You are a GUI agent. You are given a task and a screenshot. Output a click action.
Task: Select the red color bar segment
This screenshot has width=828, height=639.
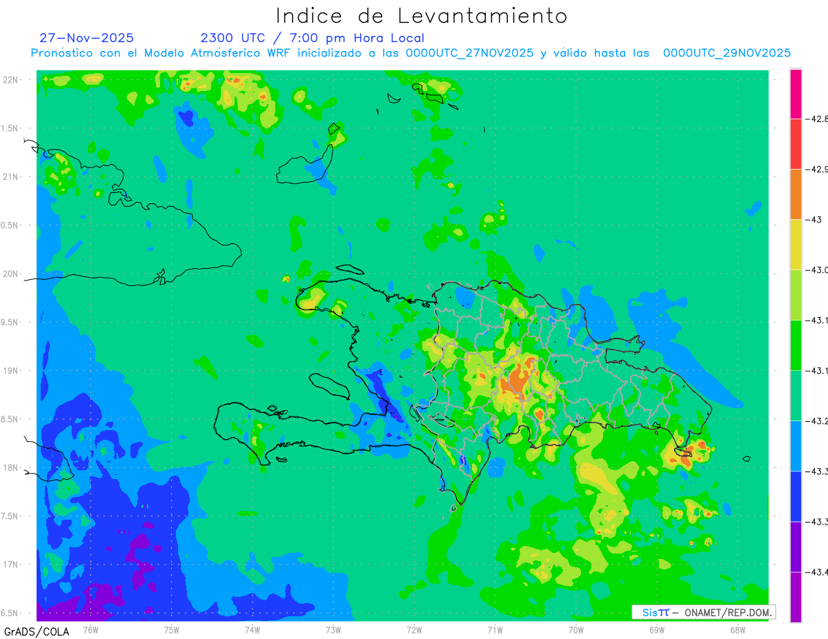(x=796, y=143)
